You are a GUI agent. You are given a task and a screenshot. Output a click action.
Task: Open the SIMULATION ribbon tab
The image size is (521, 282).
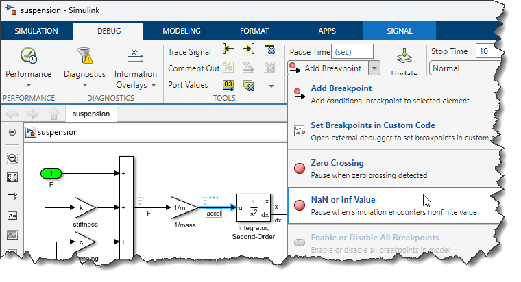pos(36,31)
